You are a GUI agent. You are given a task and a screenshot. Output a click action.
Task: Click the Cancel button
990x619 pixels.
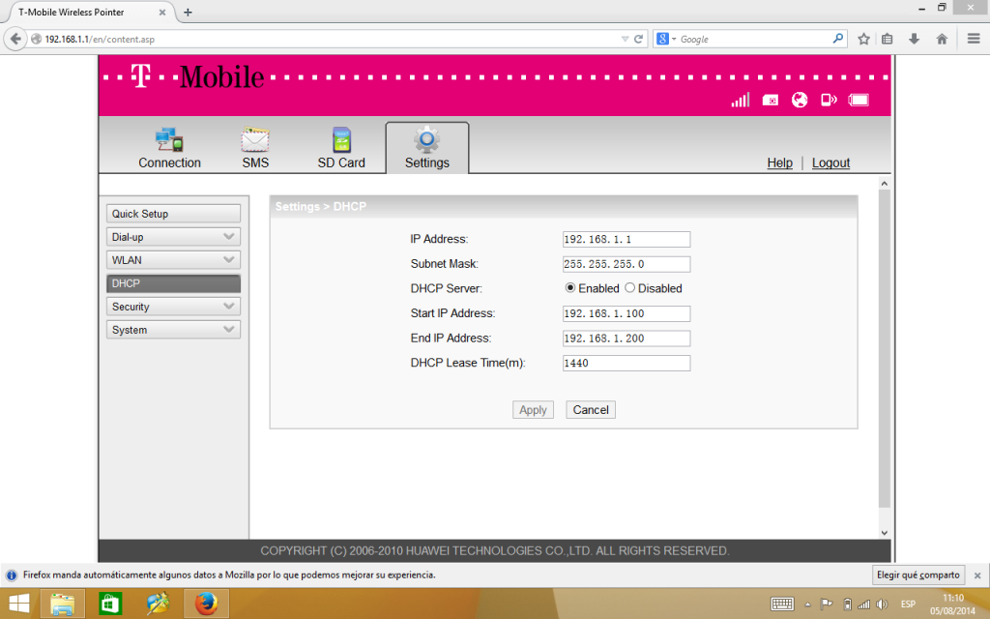tap(591, 410)
